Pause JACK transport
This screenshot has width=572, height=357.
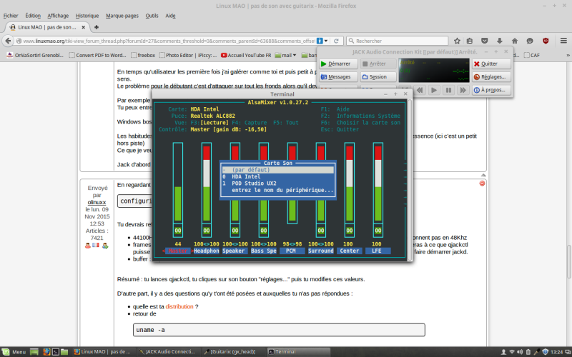point(449,90)
